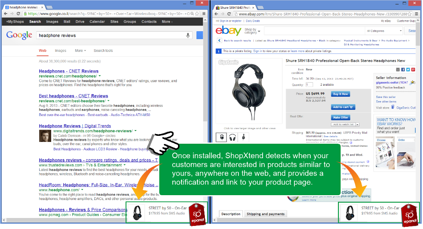
Task: Click the Quantity input field
Action: 309,85
